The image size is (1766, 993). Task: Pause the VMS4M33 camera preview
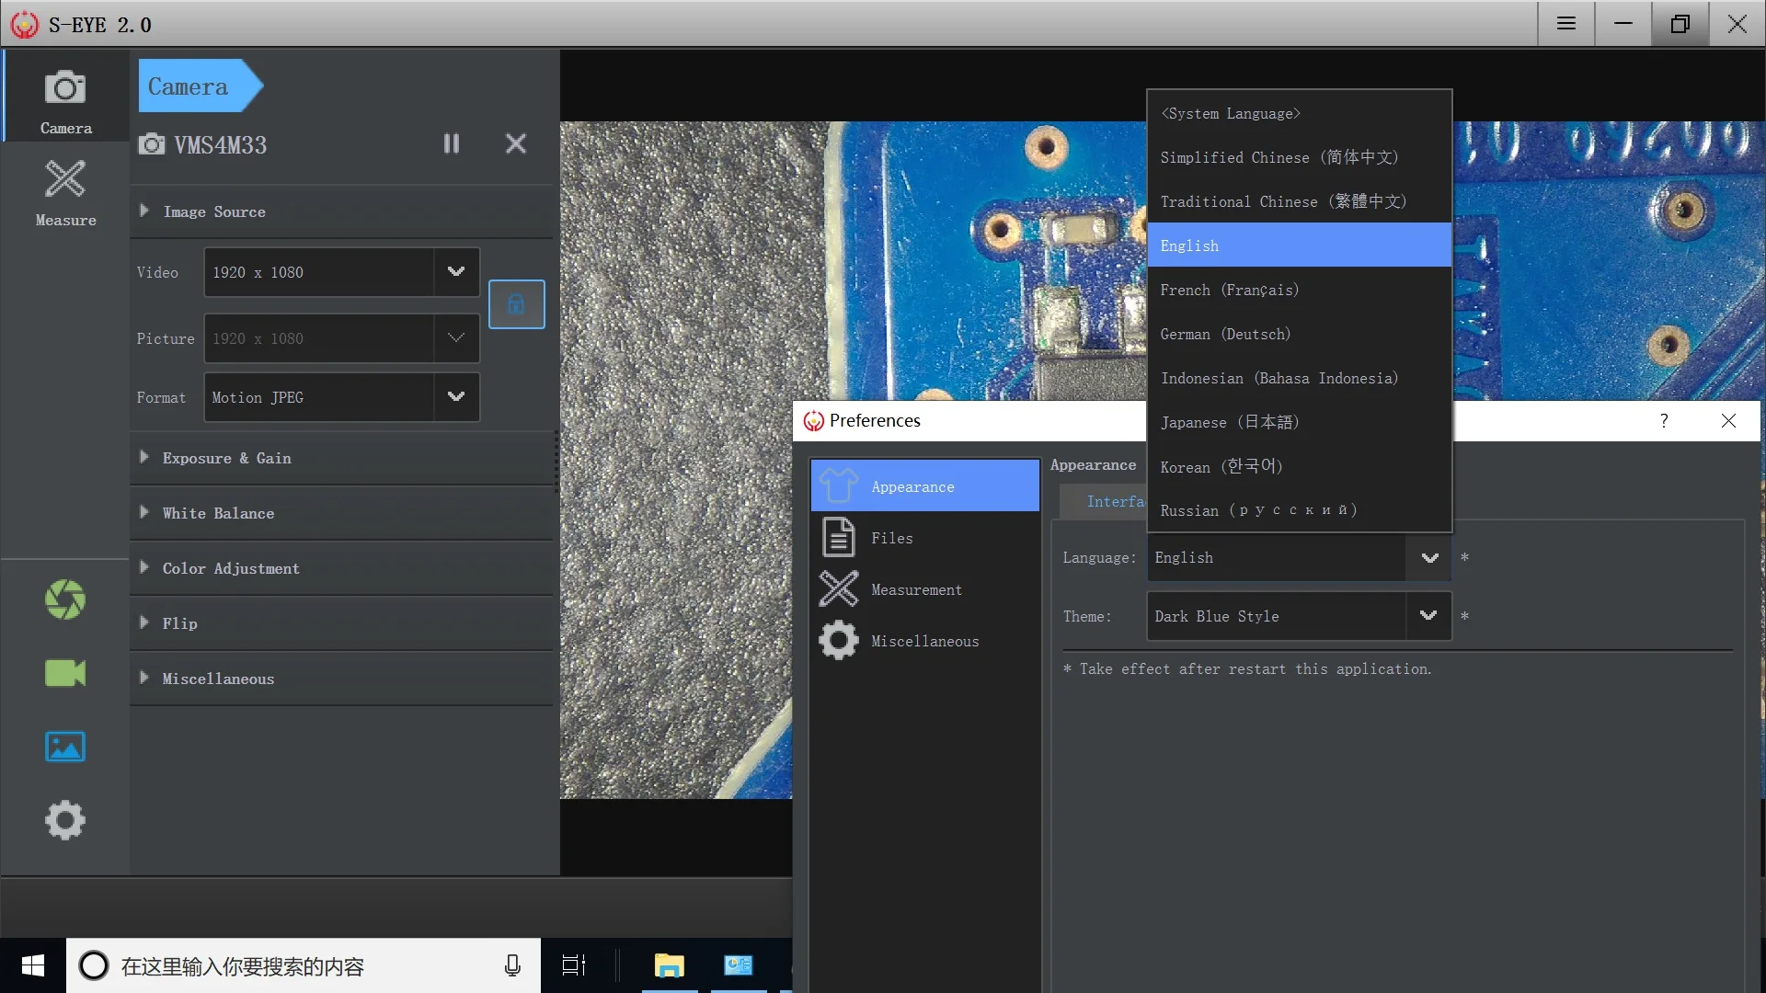click(x=451, y=143)
